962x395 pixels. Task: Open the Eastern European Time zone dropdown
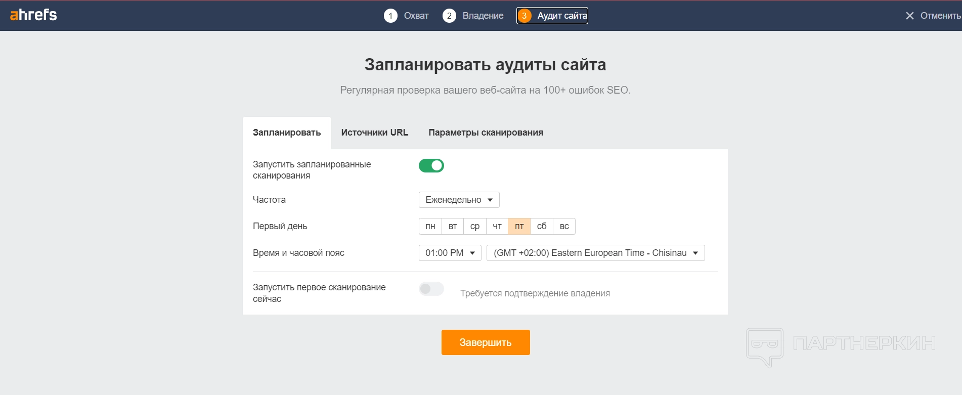click(595, 253)
